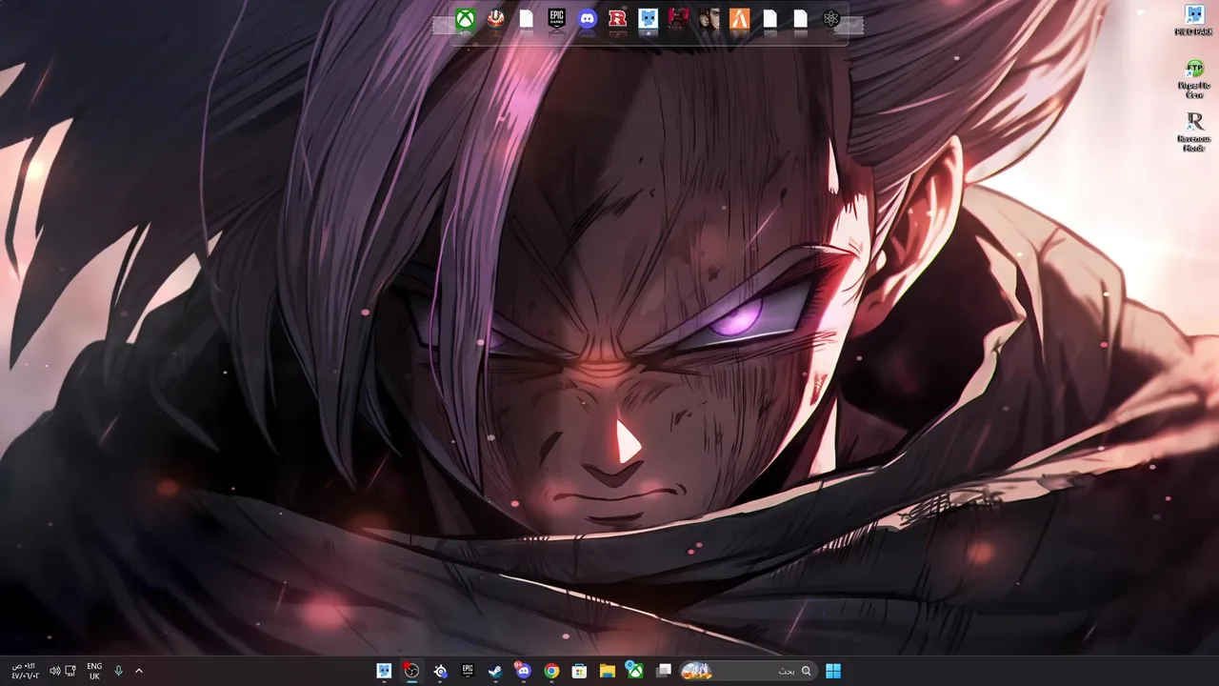Open the atom icon app in the dock
Viewport: 1219px width, 686px height.
point(830,19)
